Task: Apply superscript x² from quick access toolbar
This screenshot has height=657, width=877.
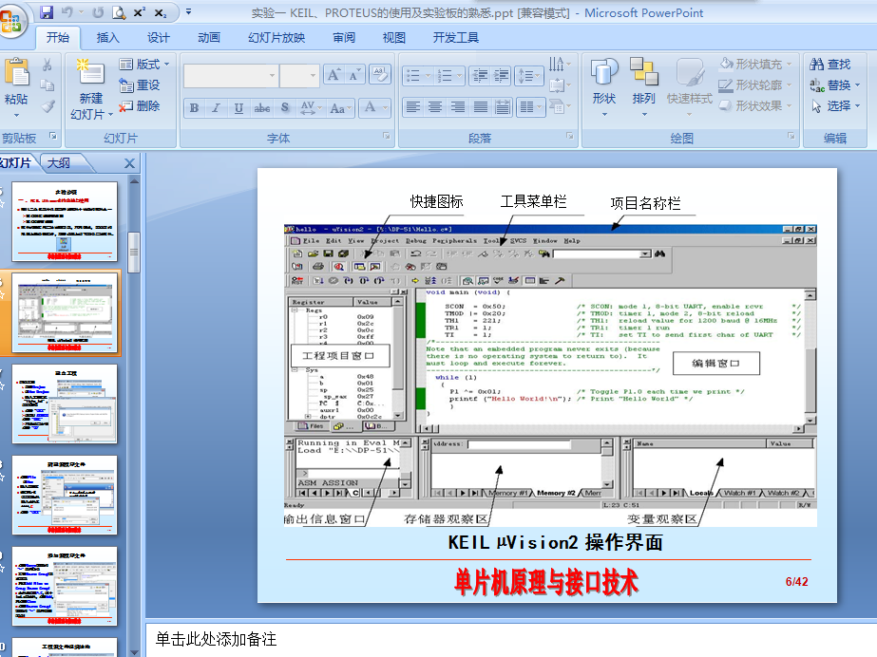Action: pyautogui.click(x=140, y=12)
